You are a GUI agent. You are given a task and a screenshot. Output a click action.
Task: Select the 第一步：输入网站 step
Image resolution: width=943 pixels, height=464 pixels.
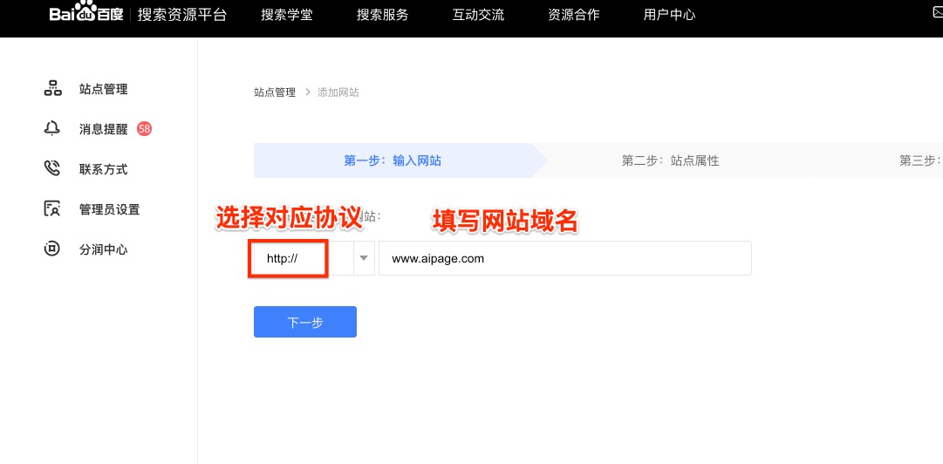pyautogui.click(x=393, y=160)
